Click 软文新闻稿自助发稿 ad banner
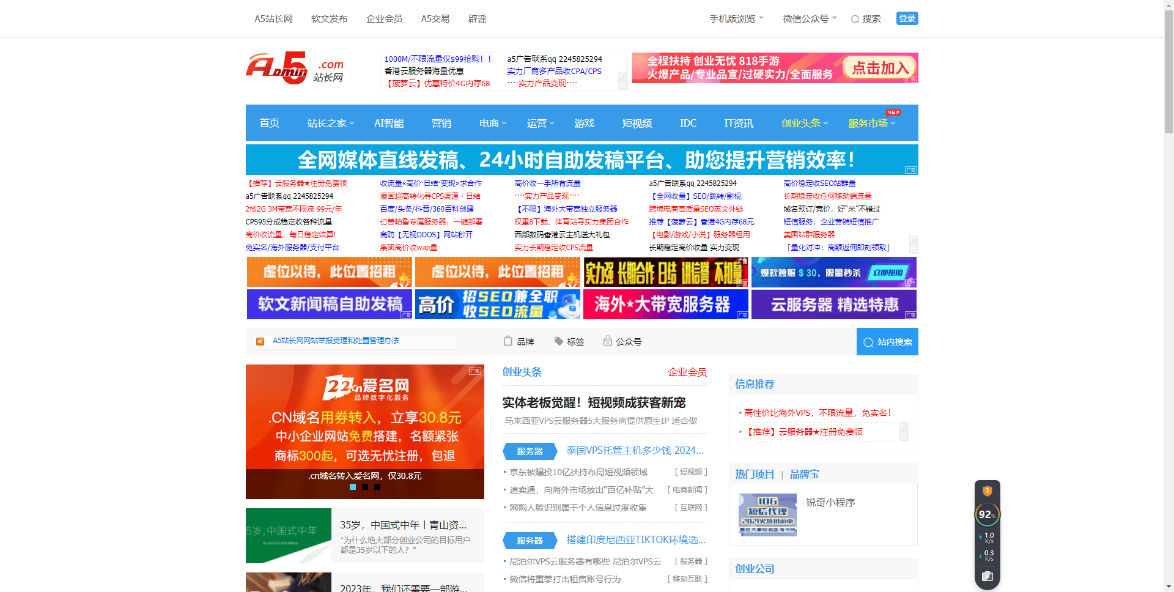 coord(330,304)
